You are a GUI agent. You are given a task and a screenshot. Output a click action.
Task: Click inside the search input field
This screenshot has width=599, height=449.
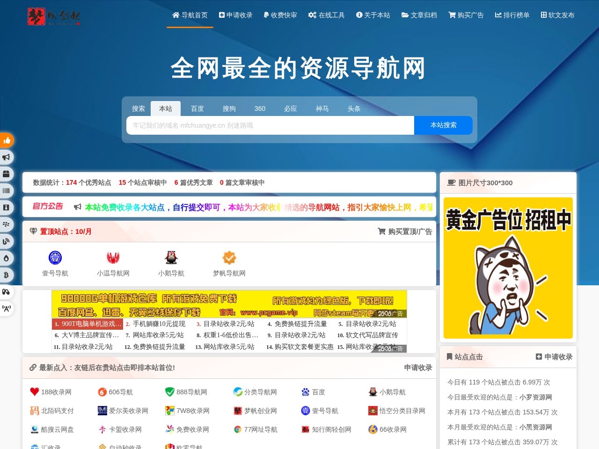[269, 125]
